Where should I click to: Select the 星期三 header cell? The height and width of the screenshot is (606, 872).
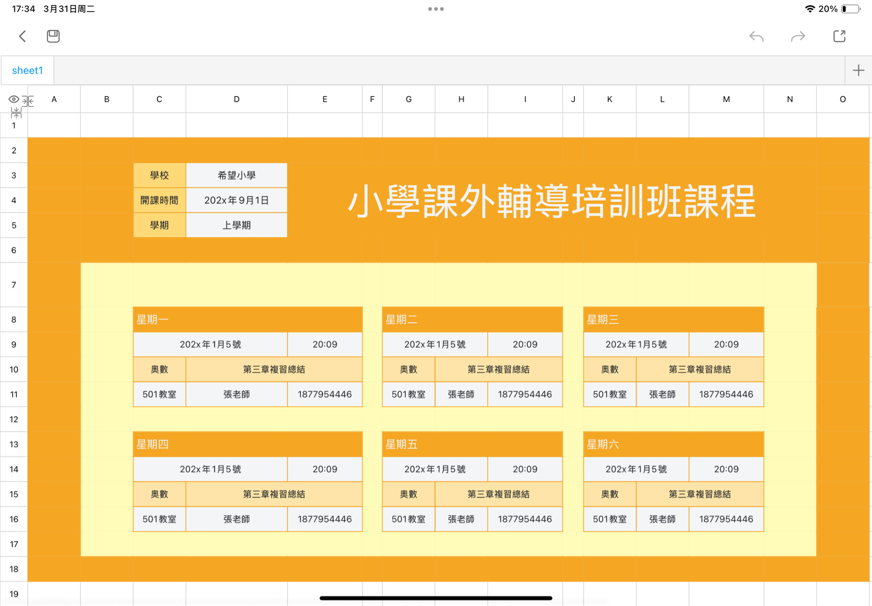[674, 319]
